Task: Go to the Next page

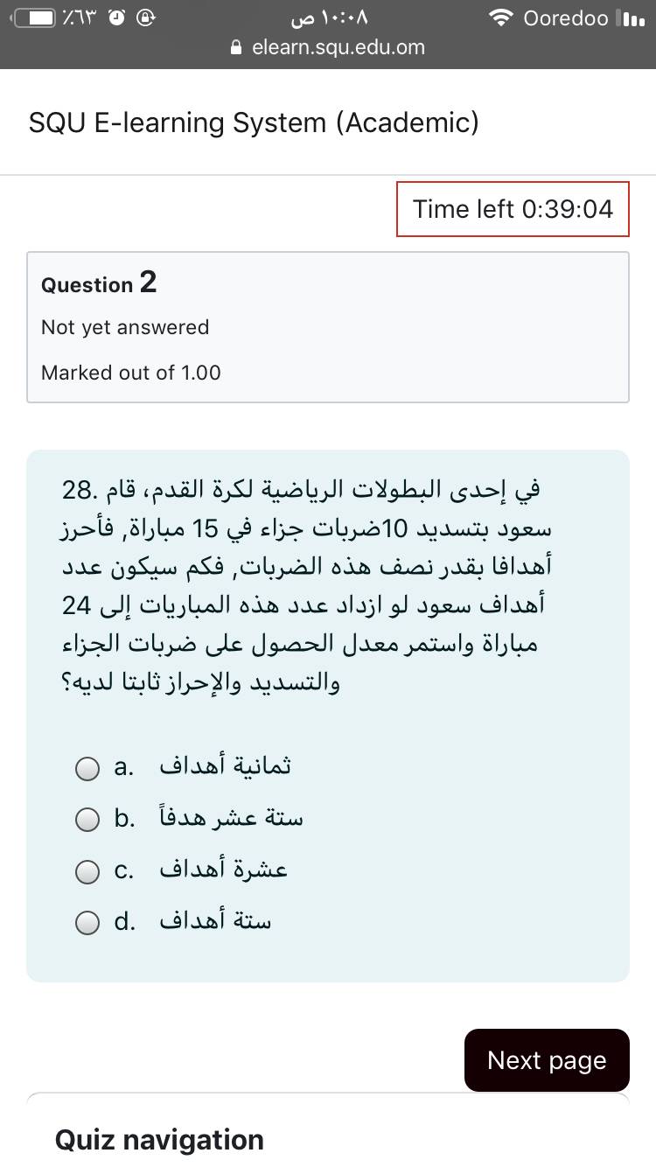Action: 547,1060
